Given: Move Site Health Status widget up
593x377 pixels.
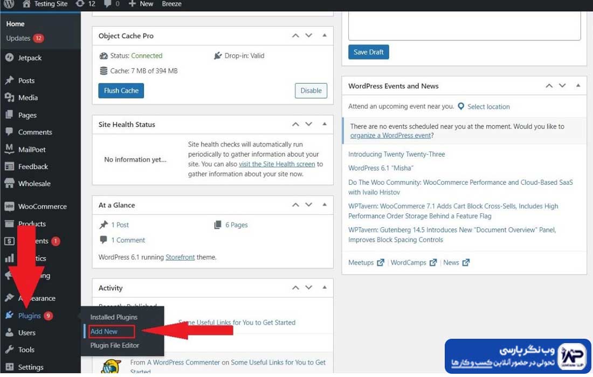Looking at the screenshot, I should click(296, 124).
